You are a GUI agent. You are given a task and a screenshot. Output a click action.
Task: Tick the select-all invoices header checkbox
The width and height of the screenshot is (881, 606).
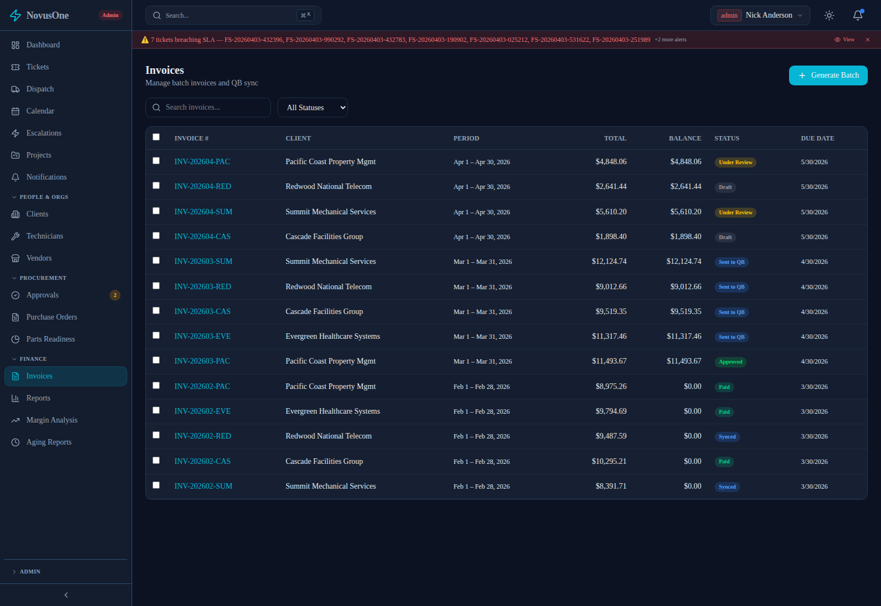[156, 137]
